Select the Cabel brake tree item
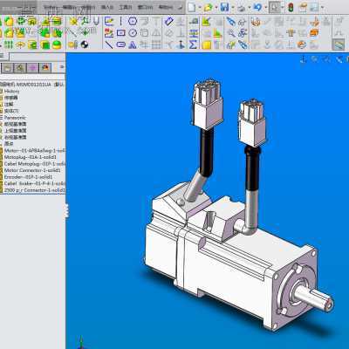This screenshot has width=349, height=349. click(x=34, y=183)
